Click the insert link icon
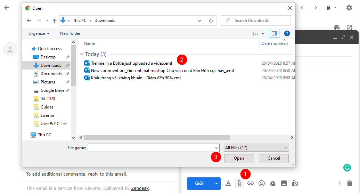The image size is (360, 193). 251,183
